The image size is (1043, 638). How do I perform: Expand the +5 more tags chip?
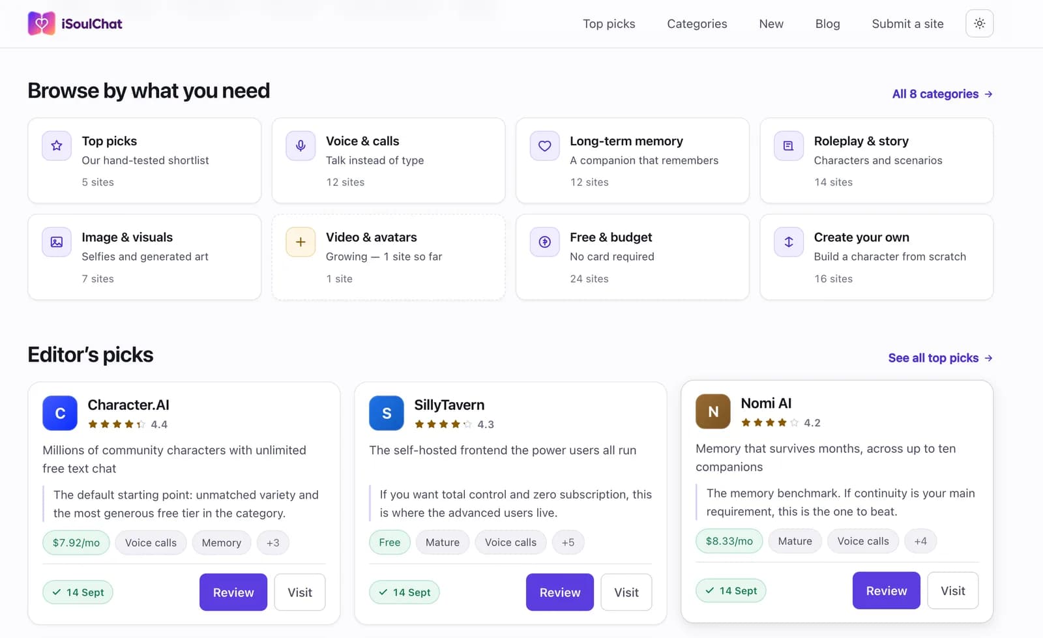[568, 542]
